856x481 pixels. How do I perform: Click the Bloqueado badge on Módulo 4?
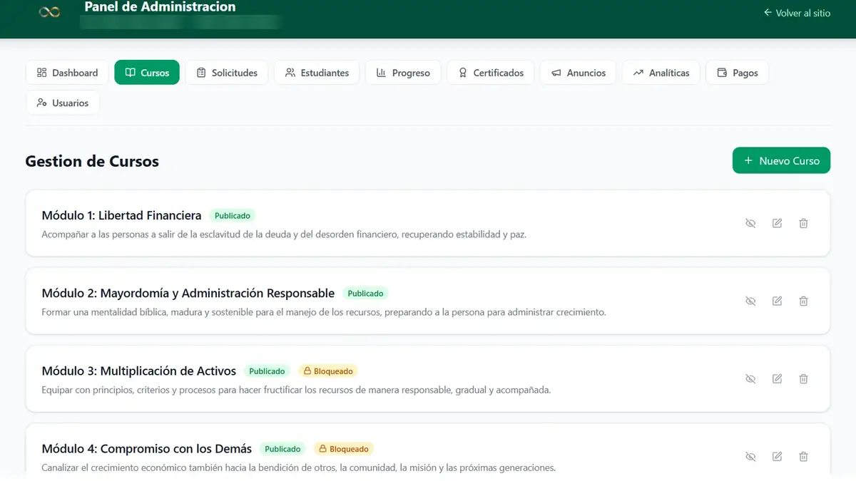pos(343,449)
